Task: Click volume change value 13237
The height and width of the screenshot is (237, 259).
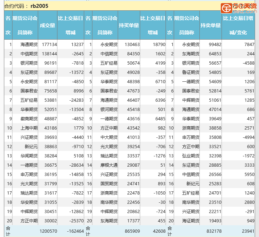Action: pos(77,45)
